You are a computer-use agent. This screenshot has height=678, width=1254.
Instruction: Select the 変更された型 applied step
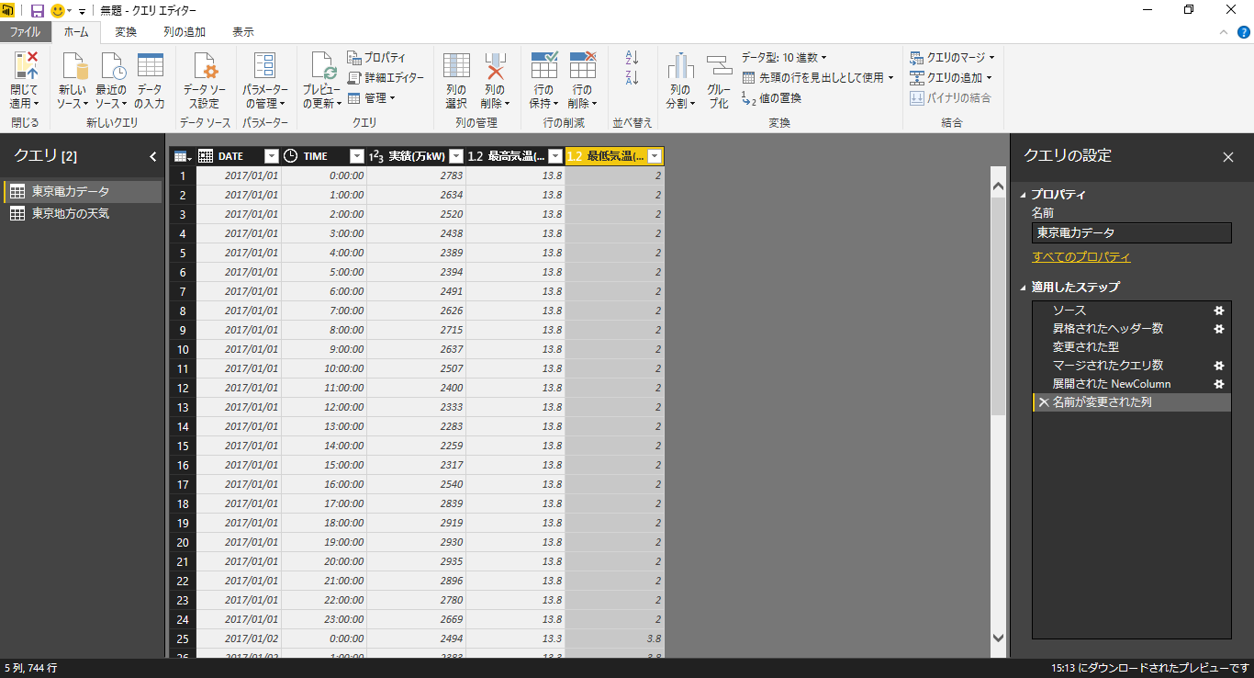click(1131, 347)
